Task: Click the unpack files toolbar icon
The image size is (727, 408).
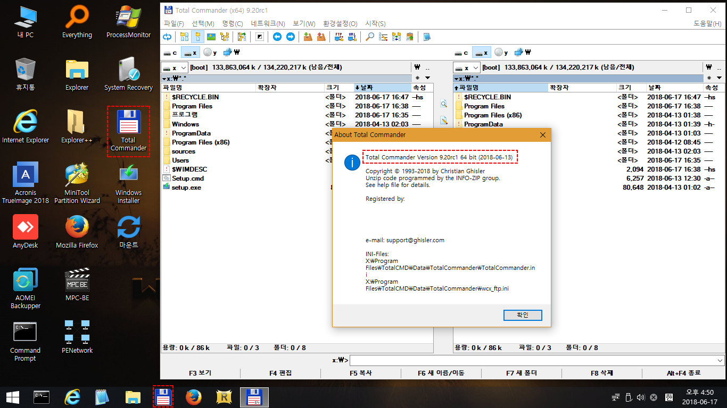Action: [x=321, y=37]
